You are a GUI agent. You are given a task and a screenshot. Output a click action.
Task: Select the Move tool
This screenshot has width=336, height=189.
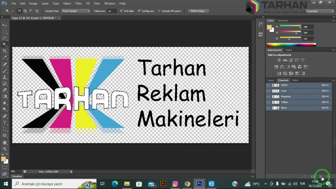coord(5,25)
